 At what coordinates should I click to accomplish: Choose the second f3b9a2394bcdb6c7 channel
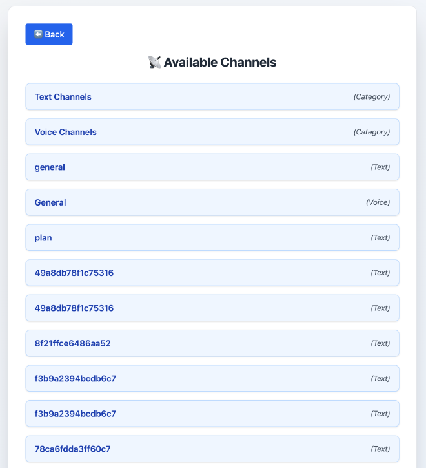point(76,414)
